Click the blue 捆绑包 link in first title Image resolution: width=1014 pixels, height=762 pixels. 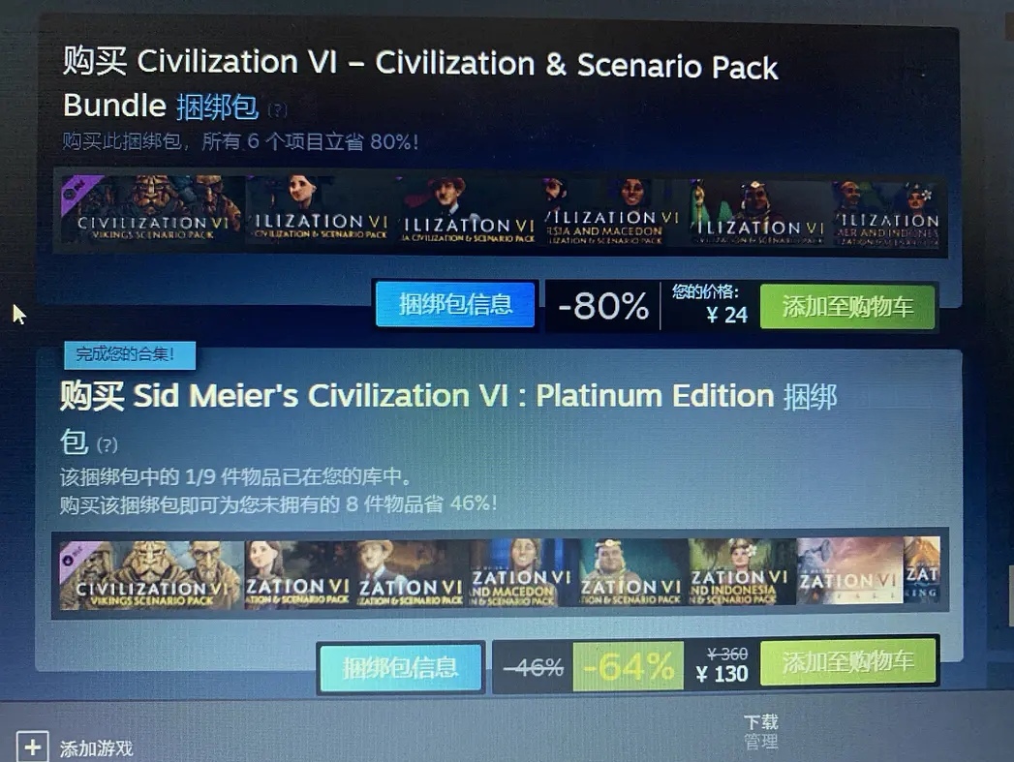217,107
